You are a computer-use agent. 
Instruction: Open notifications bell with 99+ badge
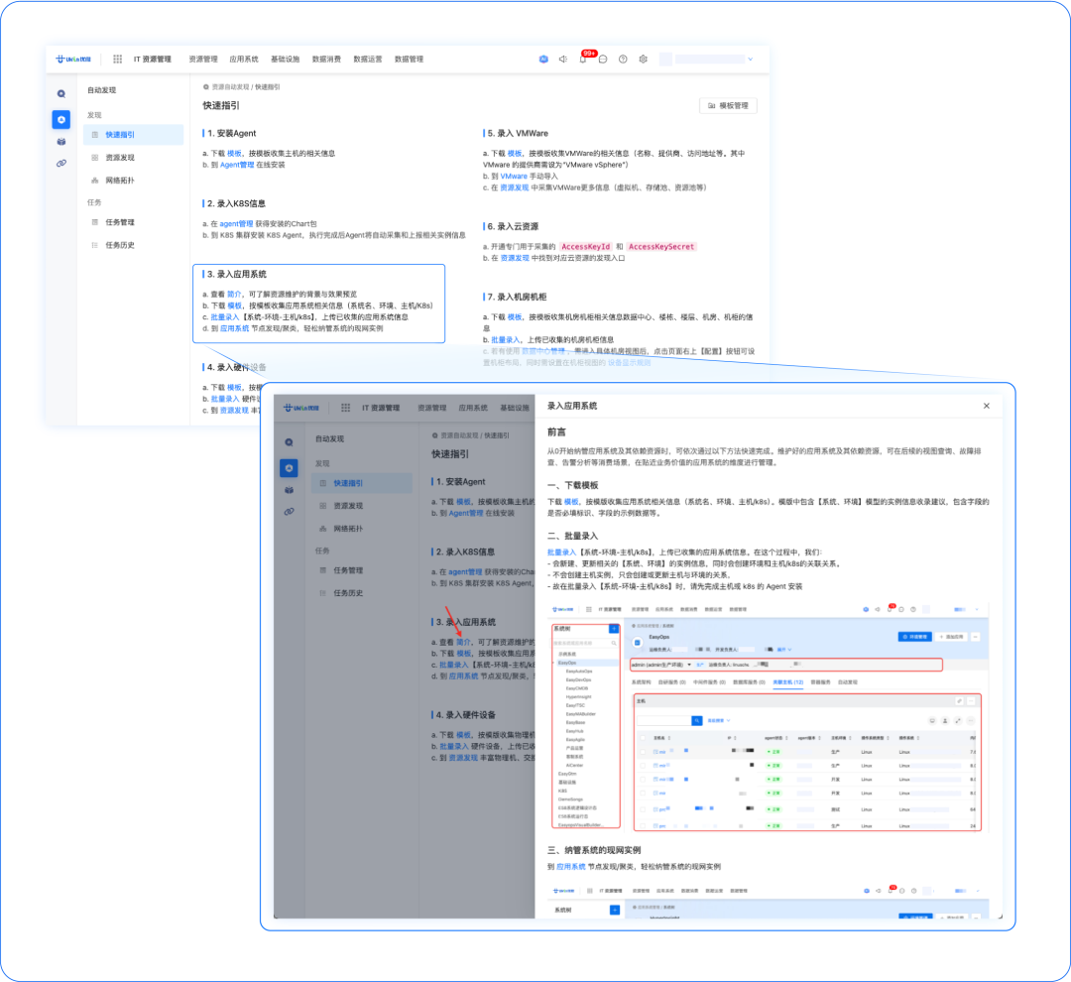[x=584, y=59]
